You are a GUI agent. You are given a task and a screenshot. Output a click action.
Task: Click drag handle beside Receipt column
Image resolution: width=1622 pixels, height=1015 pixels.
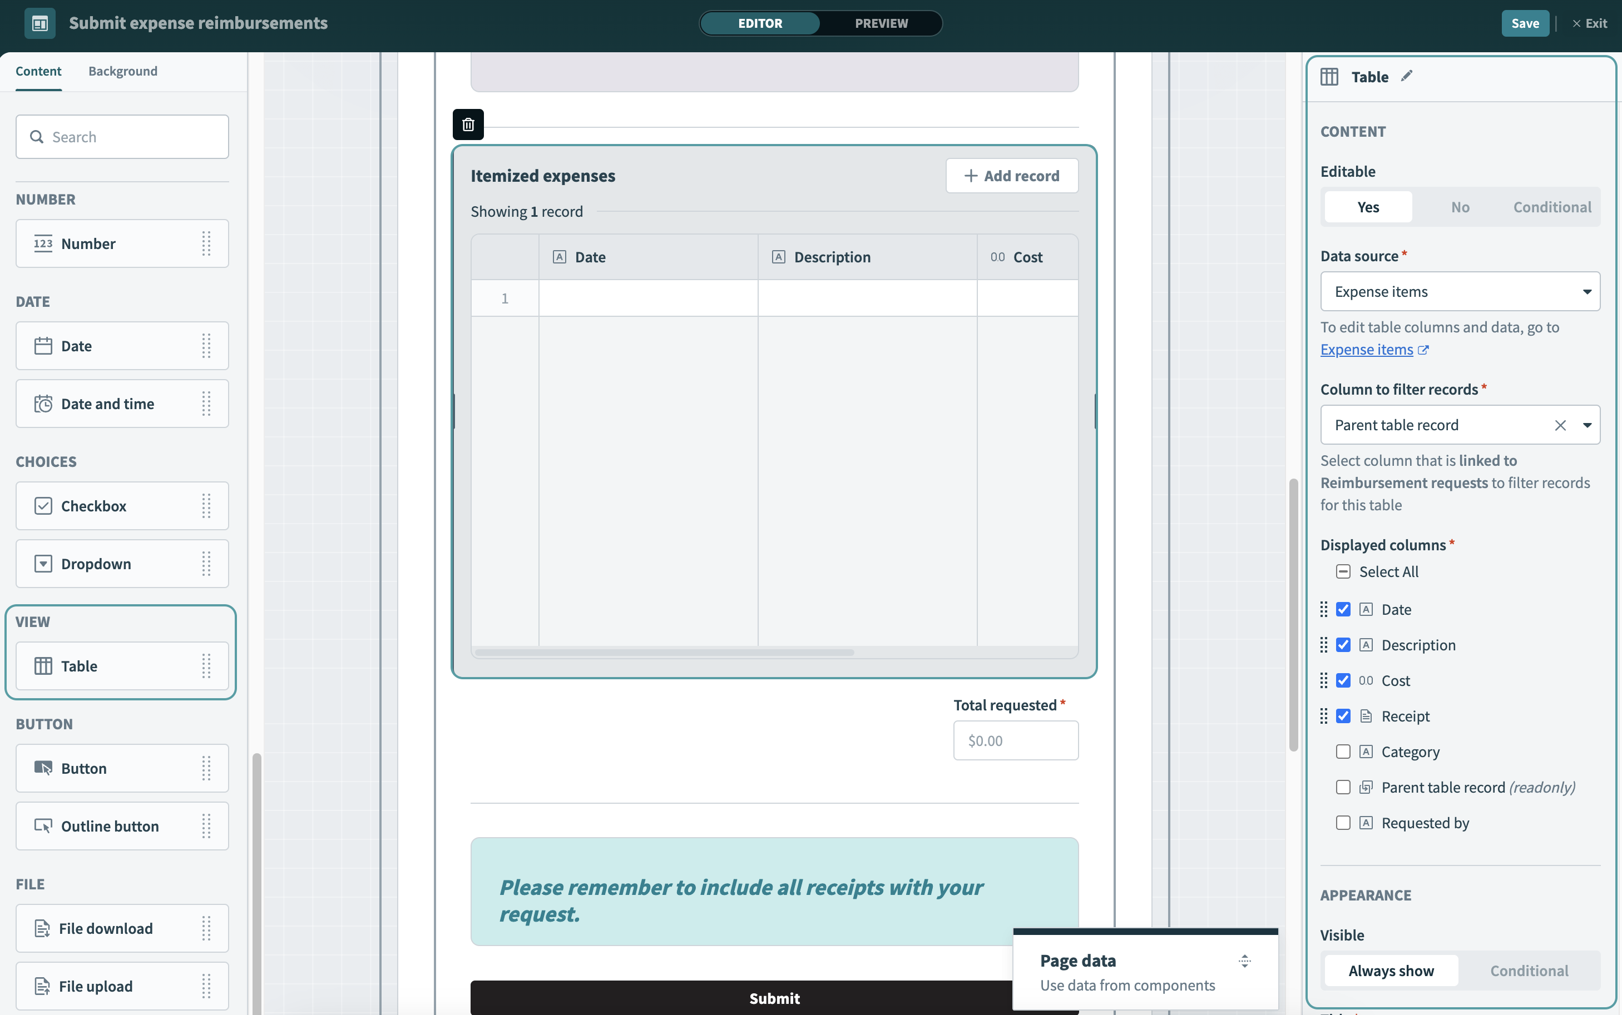[1323, 715]
